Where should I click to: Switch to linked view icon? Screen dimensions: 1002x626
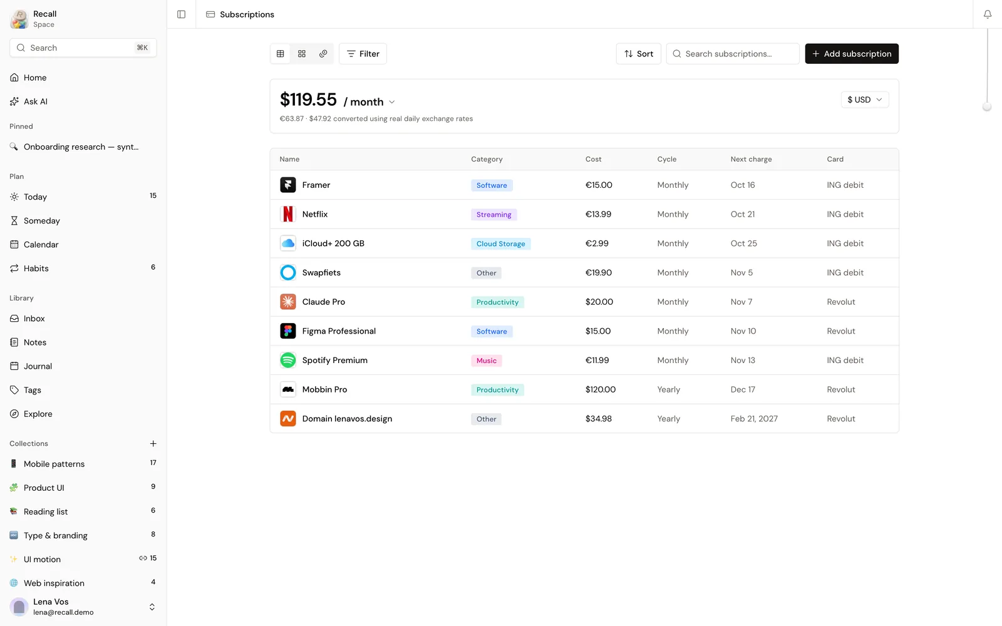pyautogui.click(x=323, y=54)
